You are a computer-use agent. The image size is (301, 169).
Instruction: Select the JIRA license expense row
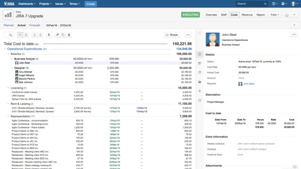click(x=98, y=96)
